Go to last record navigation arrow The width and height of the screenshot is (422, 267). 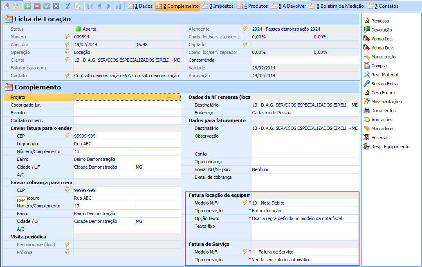point(118,6)
